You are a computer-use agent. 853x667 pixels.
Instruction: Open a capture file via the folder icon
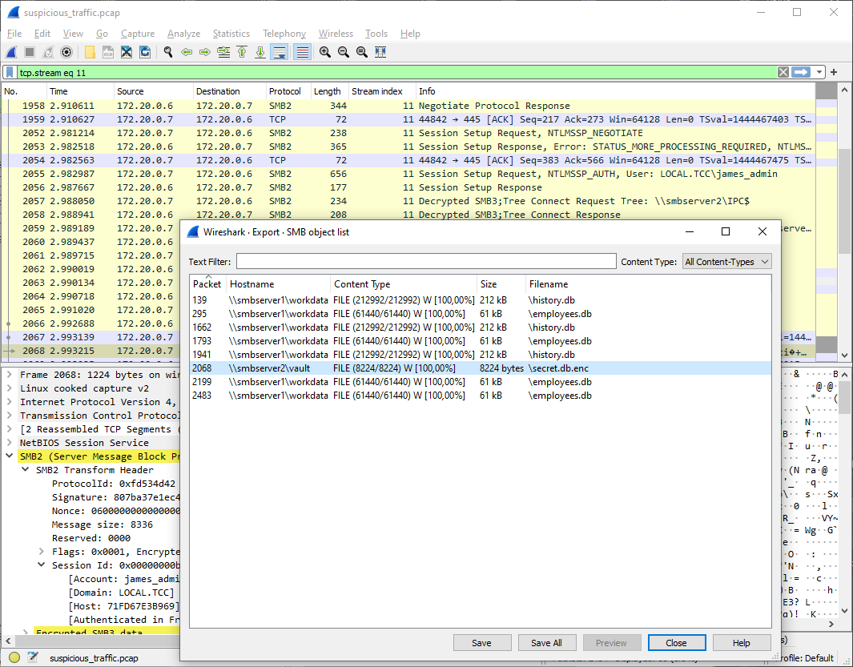click(x=90, y=52)
